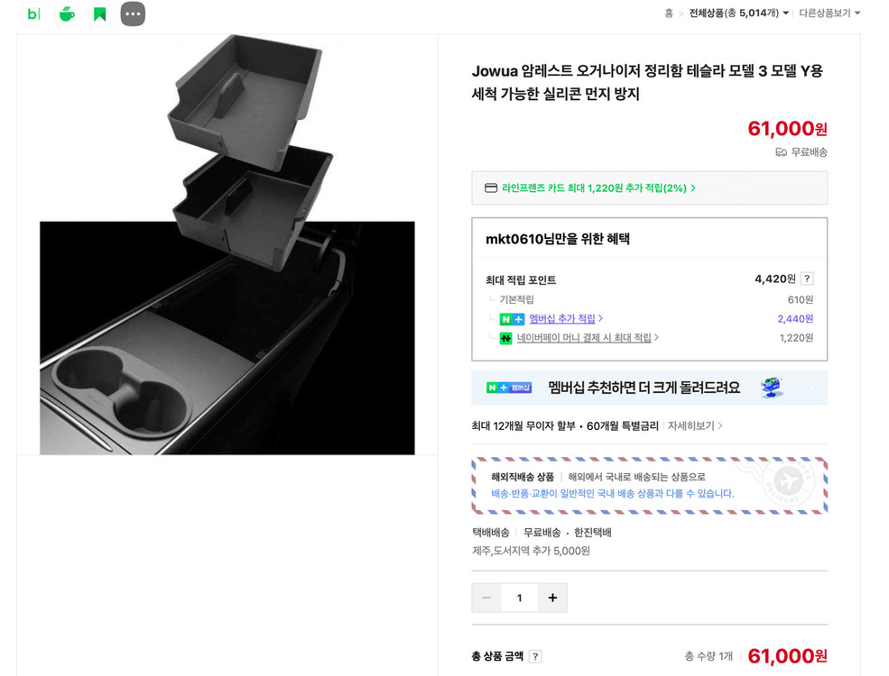Increase quantity with the plus button
The image size is (889, 676).
552,598
